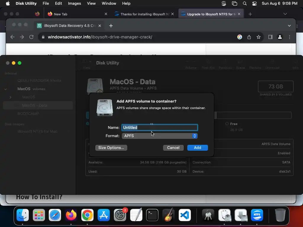Open the Apple menu

point(8,4)
